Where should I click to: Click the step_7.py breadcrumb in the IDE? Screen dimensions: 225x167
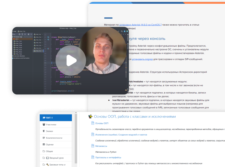coord(22,31)
